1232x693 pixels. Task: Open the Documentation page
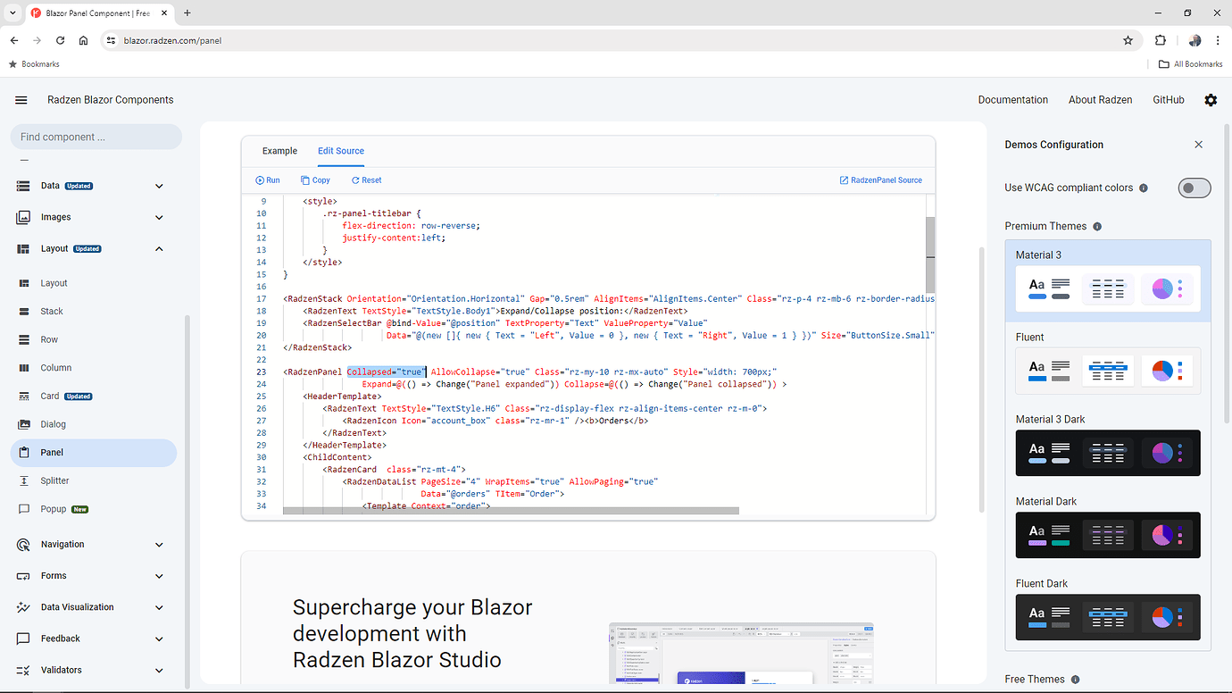[x=1013, y=99]
